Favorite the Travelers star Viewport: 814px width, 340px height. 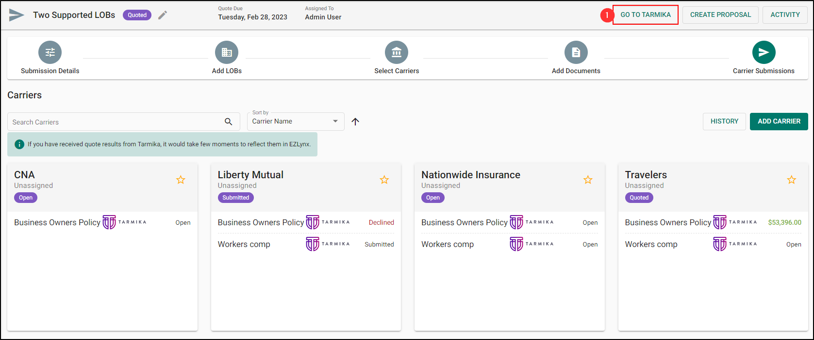792,180
